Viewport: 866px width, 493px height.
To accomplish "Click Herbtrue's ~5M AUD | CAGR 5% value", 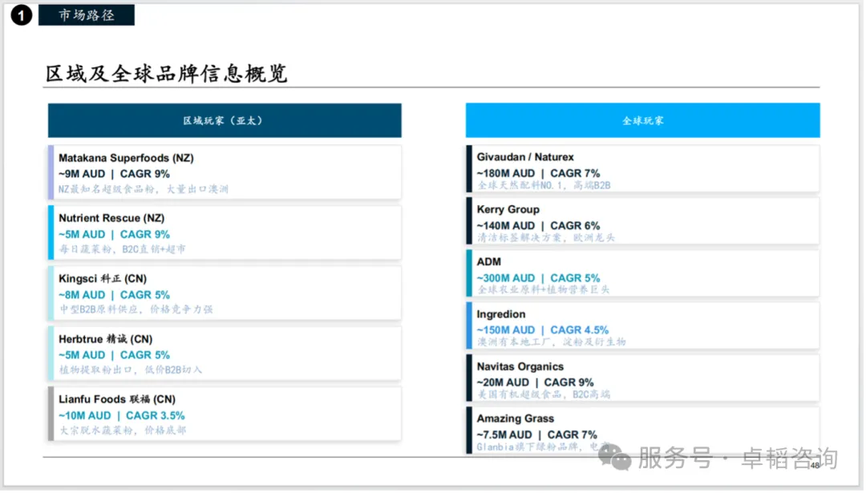I will coord(115,355).
